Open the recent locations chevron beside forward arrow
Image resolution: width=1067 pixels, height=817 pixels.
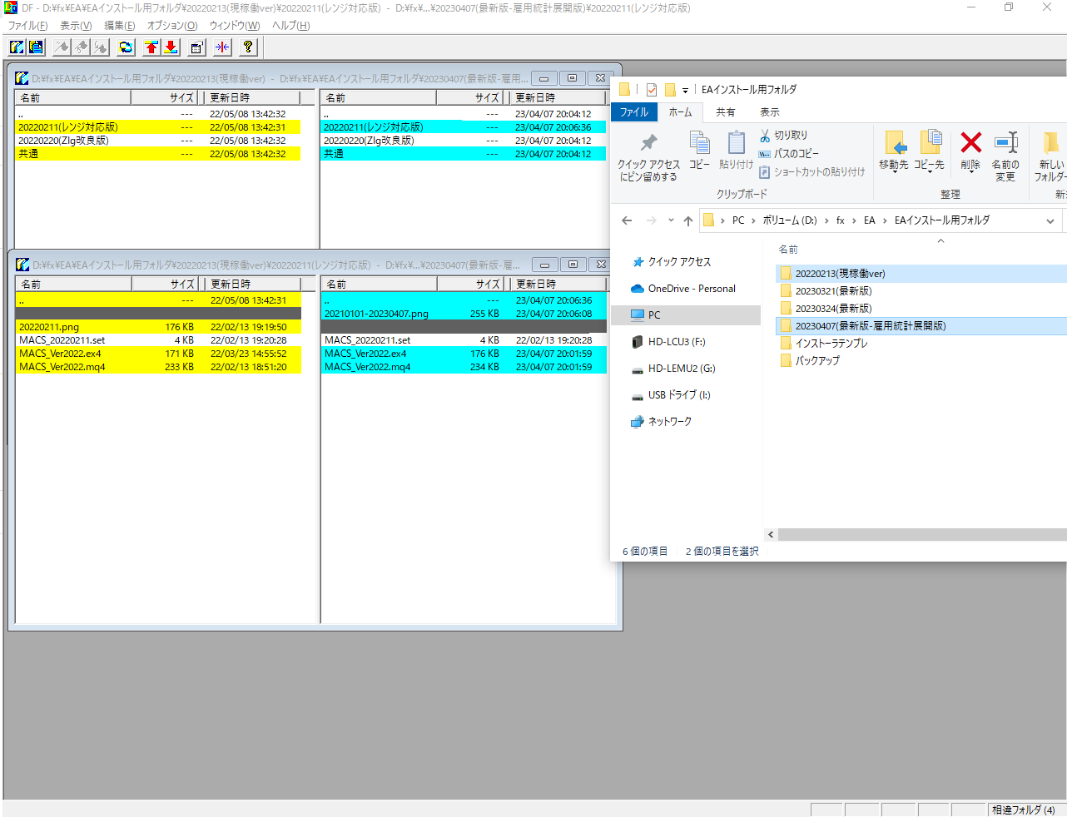[x=671, y=220]
